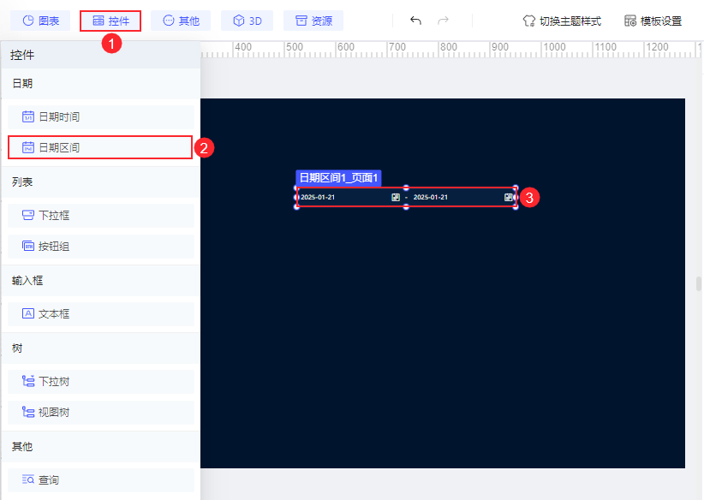Open the start date calendar picker icon
The height and width of the screenshot is (500, 704).
394,197
